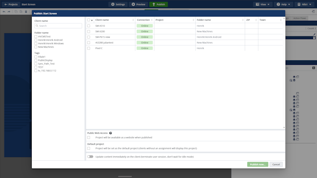317x178 pixels.
Task: Click the copy icon in top toolbar
Action: tap(16, 12)
